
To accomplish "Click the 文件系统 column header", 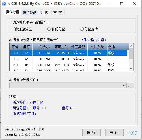I will pyautogui.click(x=98, y=47).
